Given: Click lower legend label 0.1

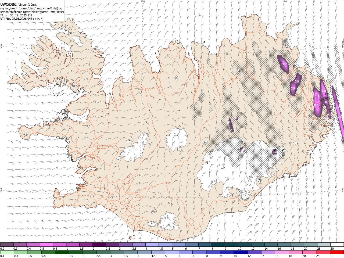Looking at the screenshot, I should (x=2, y=256).
